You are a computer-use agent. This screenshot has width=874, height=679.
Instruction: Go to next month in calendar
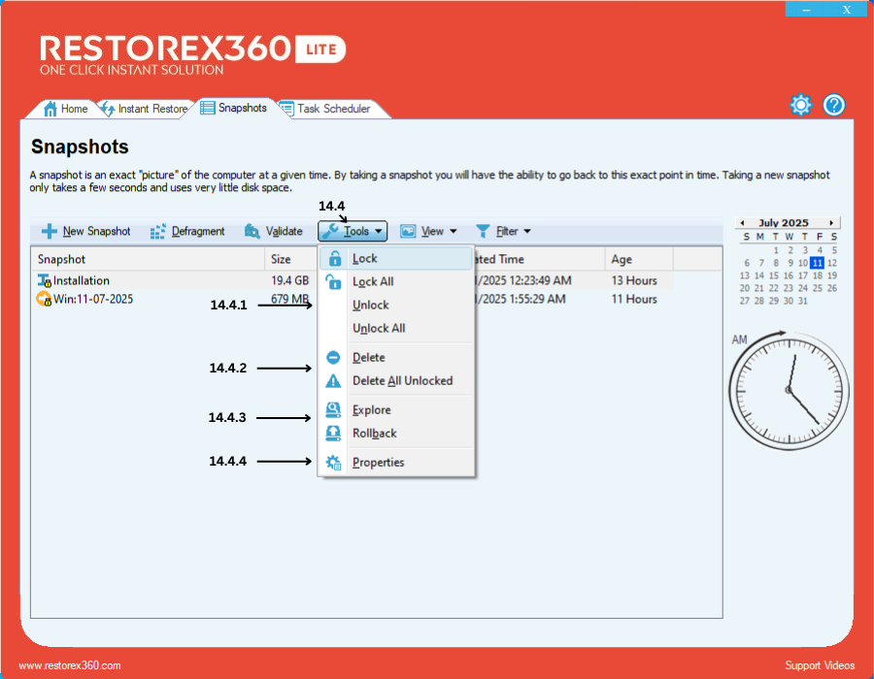831,223
